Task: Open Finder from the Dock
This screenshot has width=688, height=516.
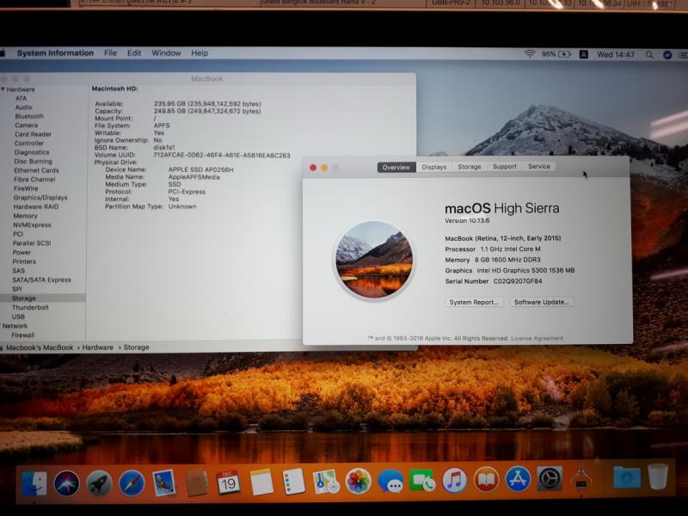Action: tap(34, 482)
